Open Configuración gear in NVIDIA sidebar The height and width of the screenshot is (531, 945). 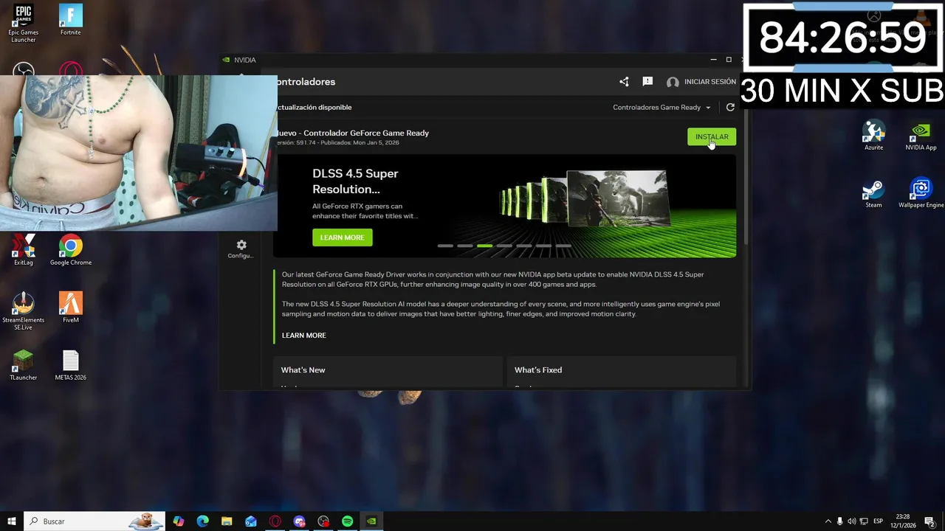[x=241, y=249]
